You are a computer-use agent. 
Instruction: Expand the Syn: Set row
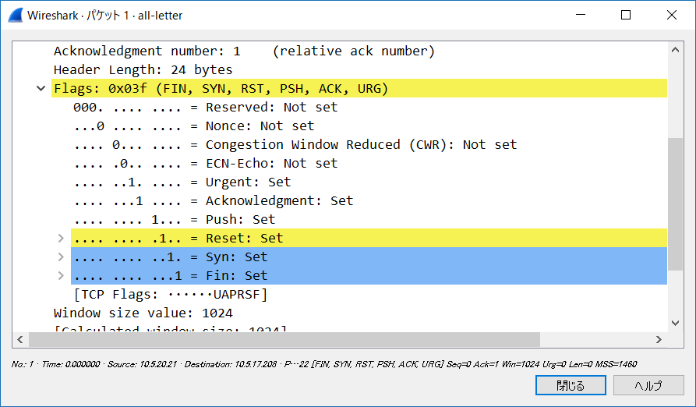pos(61,257)
